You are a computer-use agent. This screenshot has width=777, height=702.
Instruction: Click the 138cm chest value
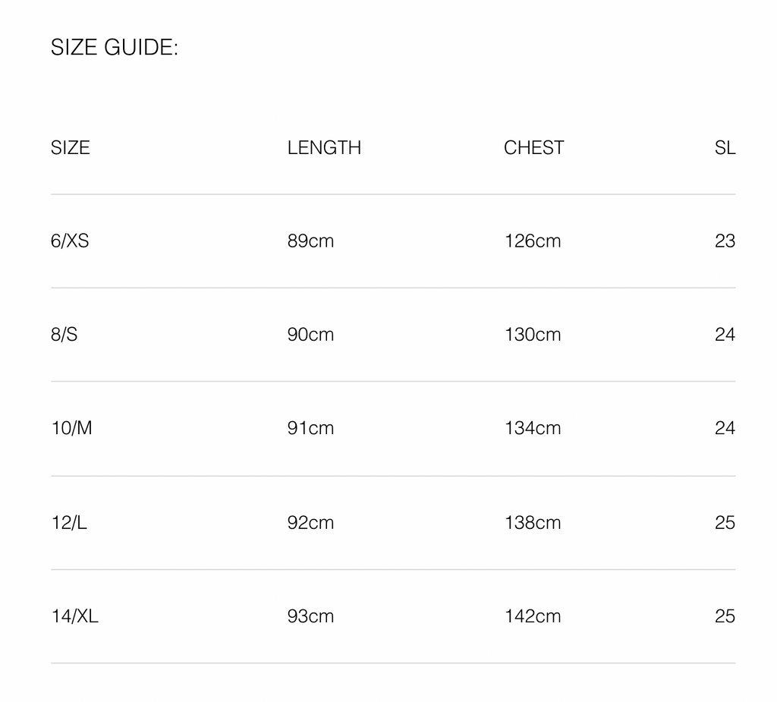(533, 522)
